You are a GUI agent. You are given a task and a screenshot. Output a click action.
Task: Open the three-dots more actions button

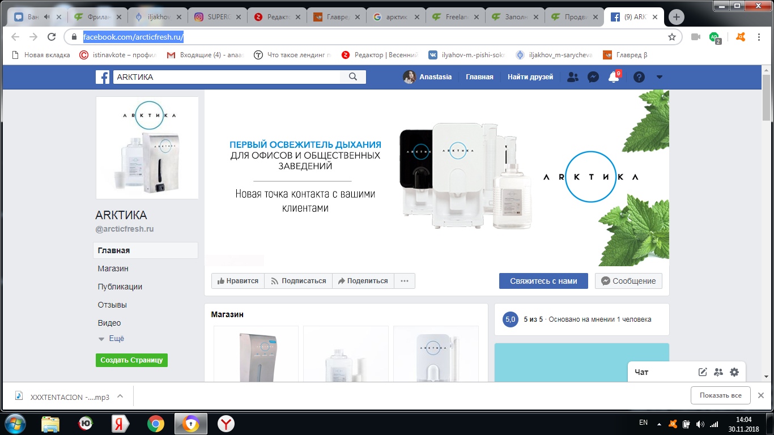pos(405,281)
